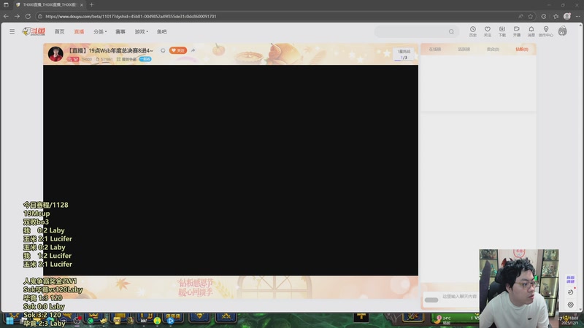The width and height of the screenshot is (584, 328).
Task: Click the purple sidebar widget right edge
Action: (570, 279)
